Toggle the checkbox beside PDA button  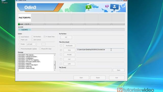coord(61,50)
